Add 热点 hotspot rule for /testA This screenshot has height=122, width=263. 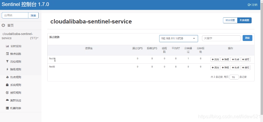click(235, 59)
